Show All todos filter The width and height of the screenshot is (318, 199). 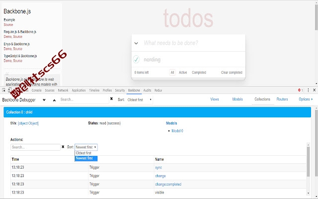pyautogui.click(x=172, y=72)
